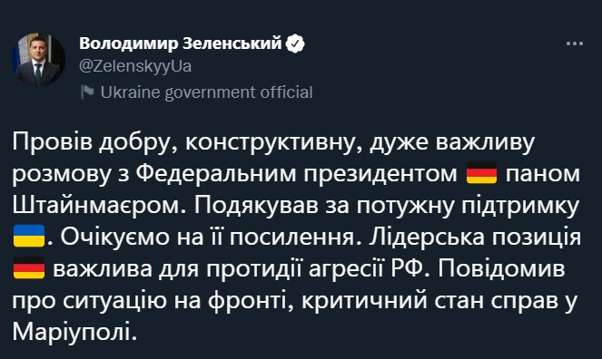Click the word Федеральним in the tweet
The image size is (602, 359).
(216, 174)
